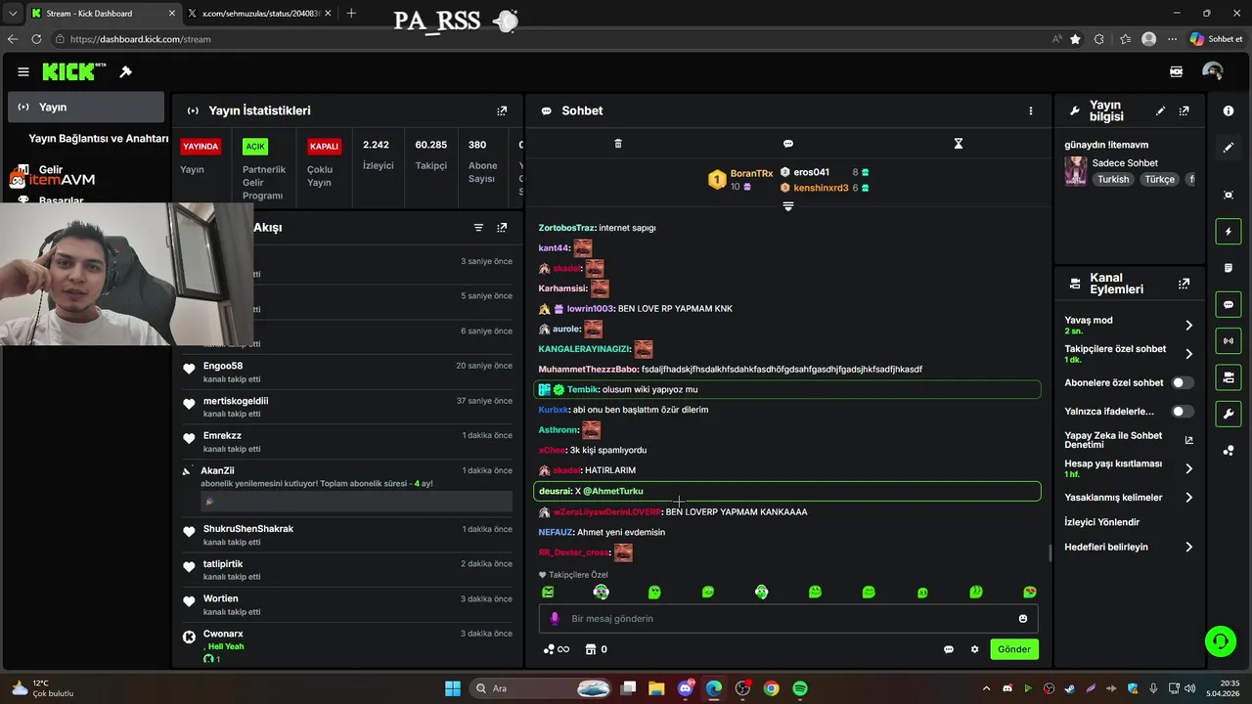Screen dimensions: 1252x704
Task: Favorite the page with the star icon
Action: [1075, 39]
